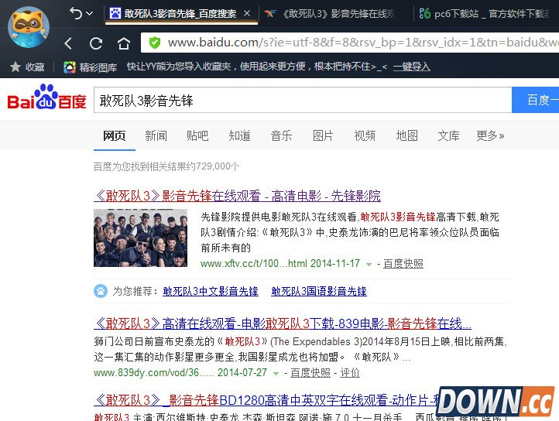Open the www.839dy.com/vod/36 URL

click(153, 372)
